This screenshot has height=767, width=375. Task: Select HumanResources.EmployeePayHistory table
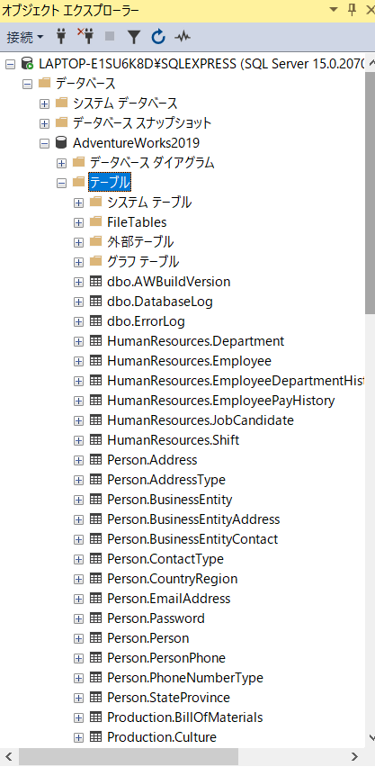coord(220,401)
